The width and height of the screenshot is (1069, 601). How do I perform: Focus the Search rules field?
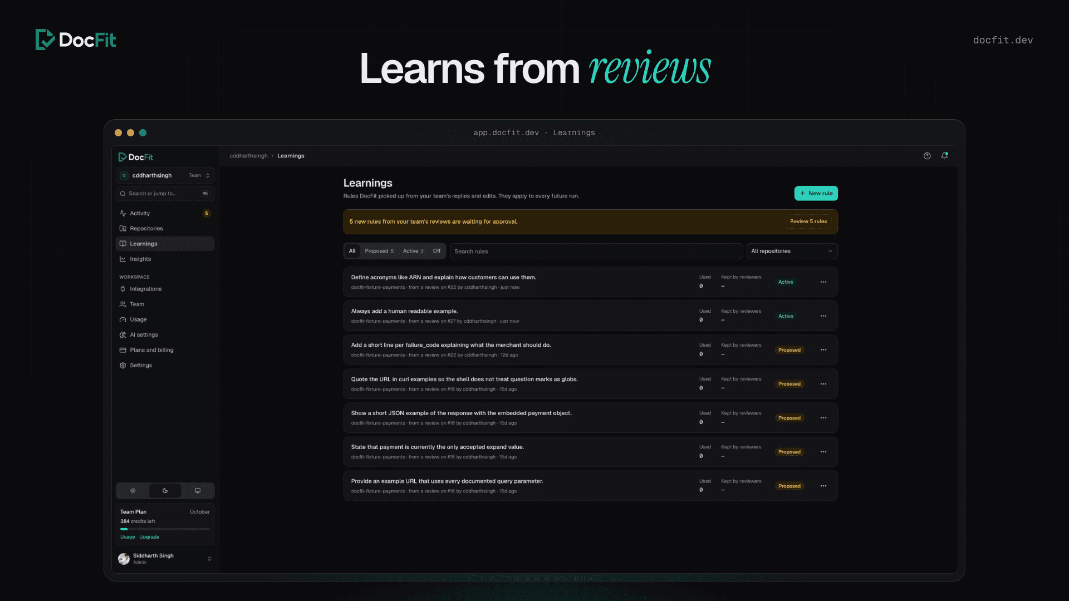(596, 252)
